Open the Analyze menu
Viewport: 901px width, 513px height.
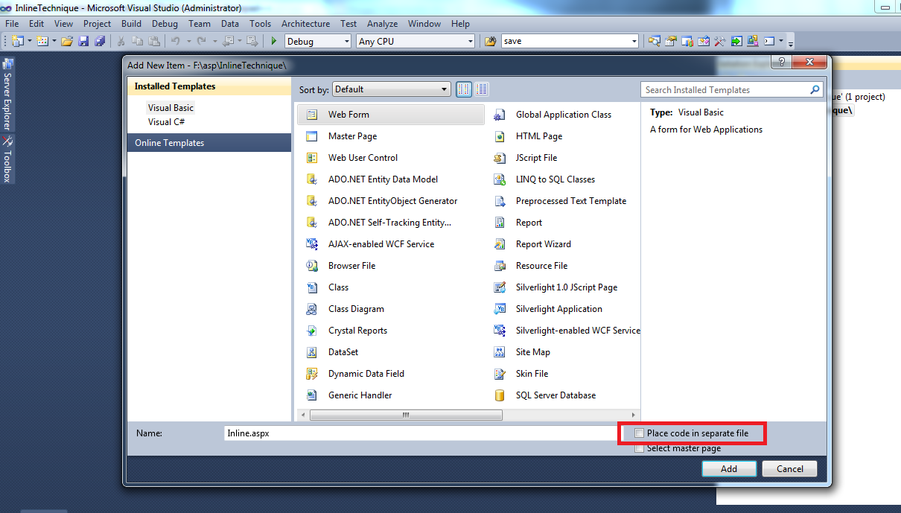[382, 24]
